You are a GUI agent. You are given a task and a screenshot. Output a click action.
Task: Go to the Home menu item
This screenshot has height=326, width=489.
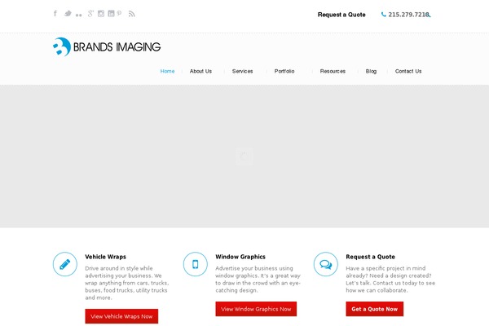167,71
